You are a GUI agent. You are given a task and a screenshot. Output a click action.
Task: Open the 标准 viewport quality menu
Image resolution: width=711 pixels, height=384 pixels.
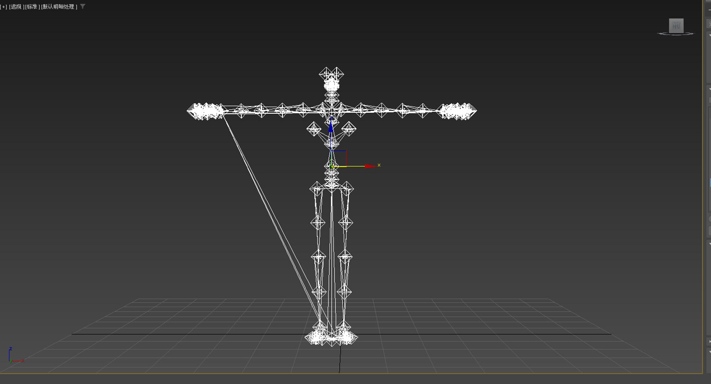[32, 7]
